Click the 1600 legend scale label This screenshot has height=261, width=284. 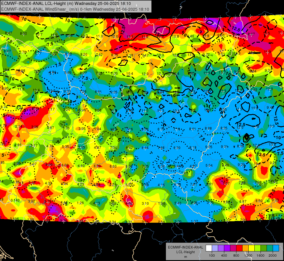(x=260, y=255)
